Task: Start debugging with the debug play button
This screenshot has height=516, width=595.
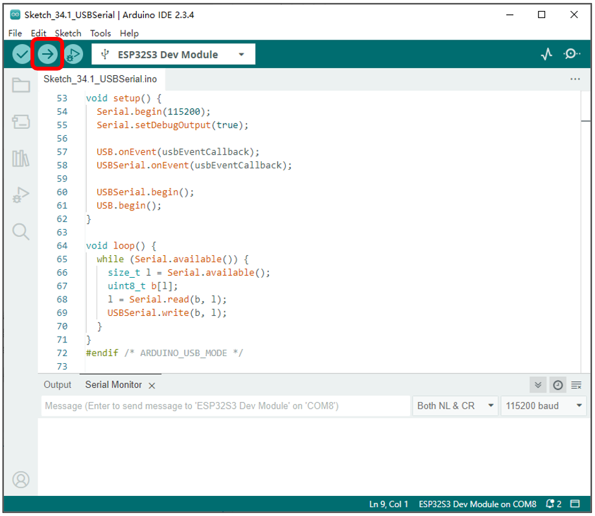Action: (73, 54)
